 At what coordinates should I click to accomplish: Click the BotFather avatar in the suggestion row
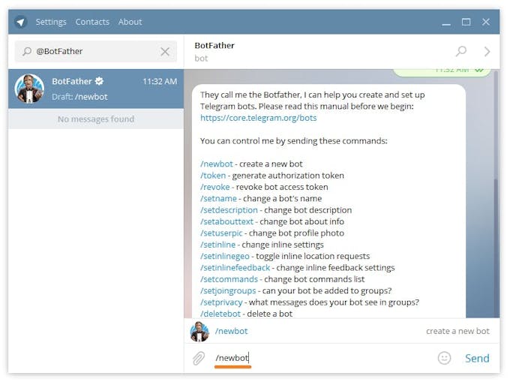pos(199,331)
